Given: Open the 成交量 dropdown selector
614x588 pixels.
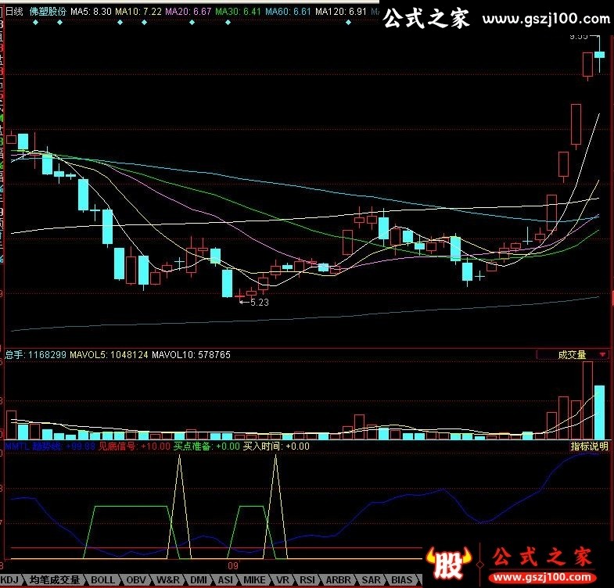Looking at the screenshot, I should coord(572,355).
